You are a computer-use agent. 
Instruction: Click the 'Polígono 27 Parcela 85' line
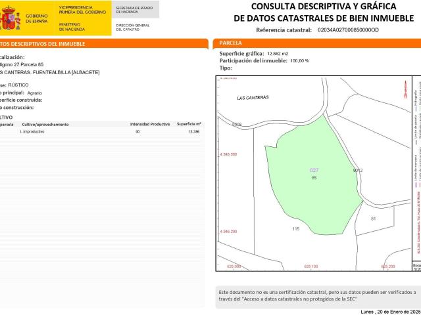click(22, 64)
